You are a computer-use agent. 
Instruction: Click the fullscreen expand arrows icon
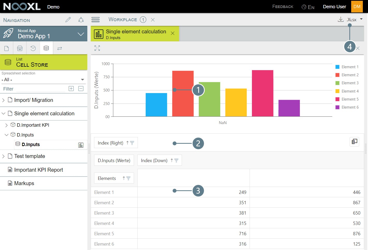click(x=97, y=48)
